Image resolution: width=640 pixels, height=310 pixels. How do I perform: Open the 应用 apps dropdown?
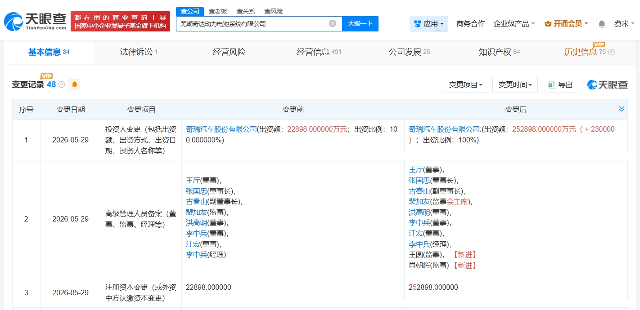tap(428, 24)
